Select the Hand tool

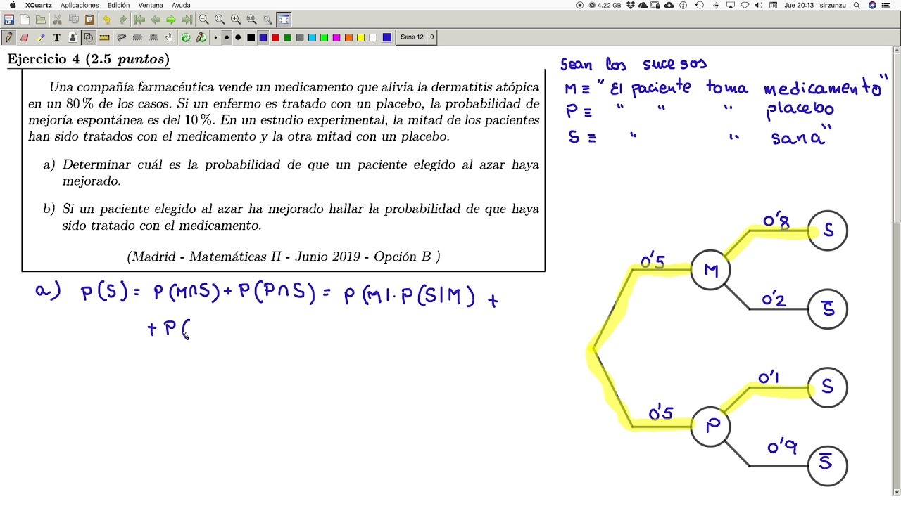(170, 37)
